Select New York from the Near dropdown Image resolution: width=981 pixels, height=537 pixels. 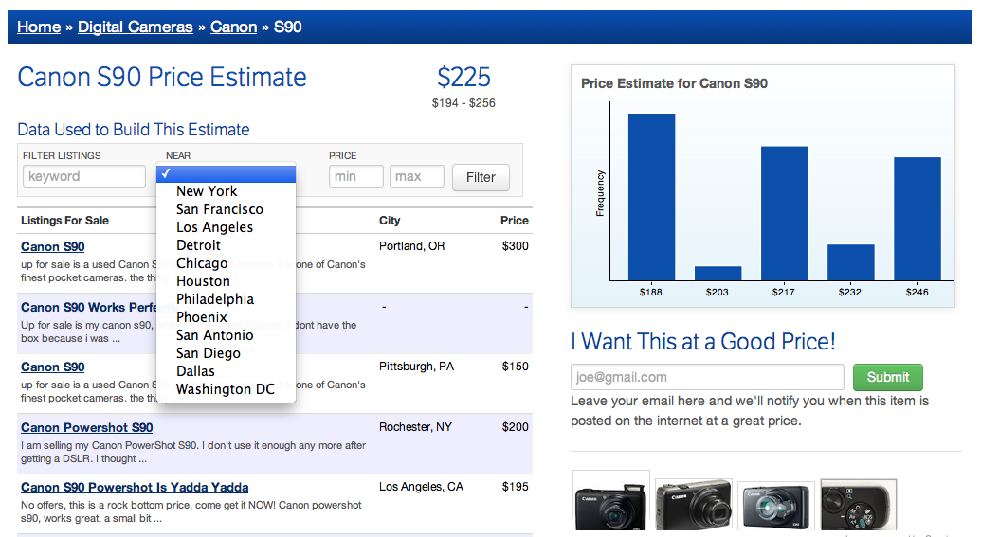click(207, 191)
